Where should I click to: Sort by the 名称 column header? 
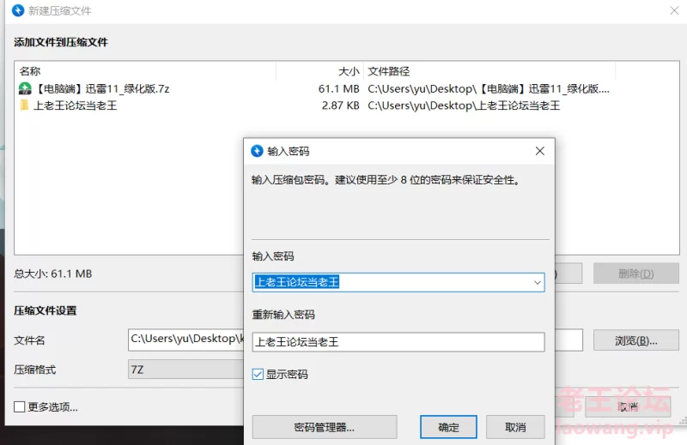pos(145,71)
